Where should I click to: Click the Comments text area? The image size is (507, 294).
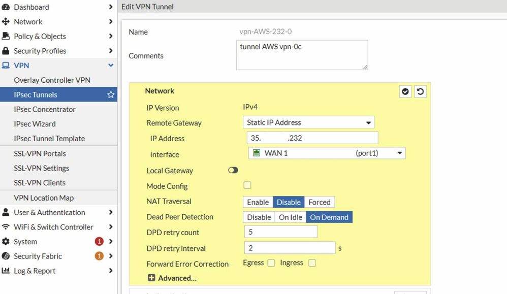coord(302,55)
